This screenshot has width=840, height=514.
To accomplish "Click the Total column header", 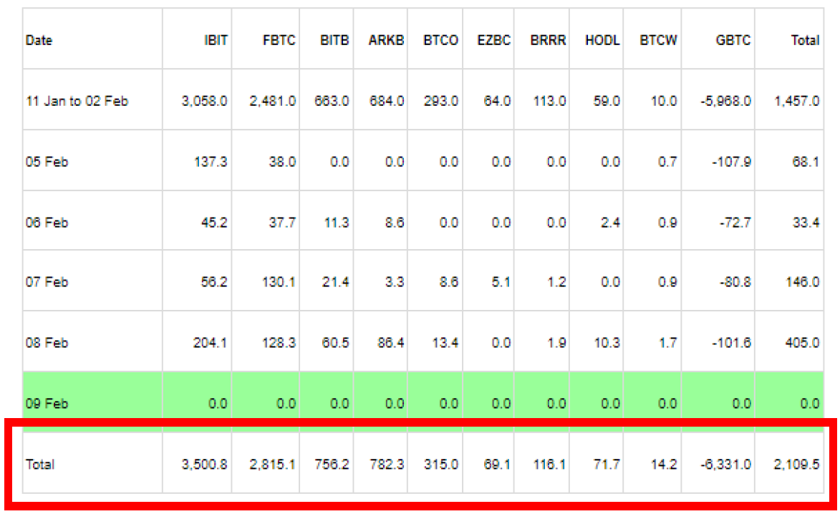I will click(805, 40).
